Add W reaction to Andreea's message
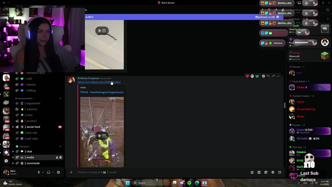The image size is (332, 187). (x=257, y=76)
